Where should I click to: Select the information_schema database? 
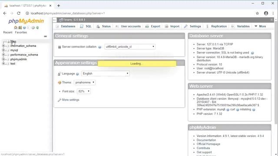(23, 46)
